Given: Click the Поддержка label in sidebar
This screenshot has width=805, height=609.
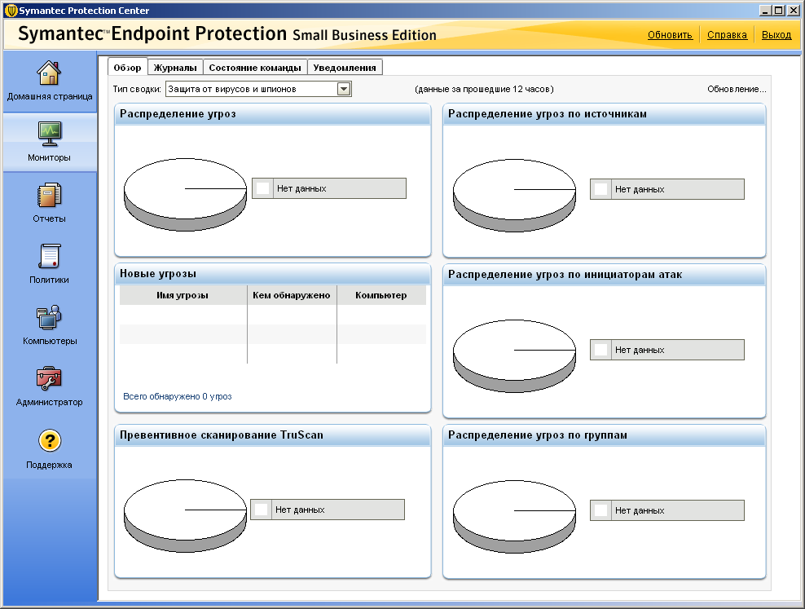Looking at the screenshot, I should coord(49,466).
